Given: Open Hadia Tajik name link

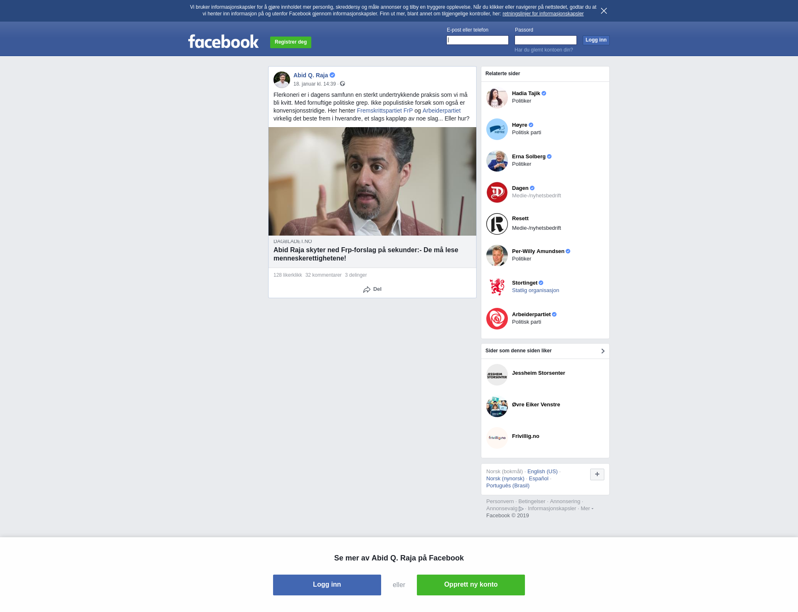Looking at the screenshot, I should pos(526,93).
